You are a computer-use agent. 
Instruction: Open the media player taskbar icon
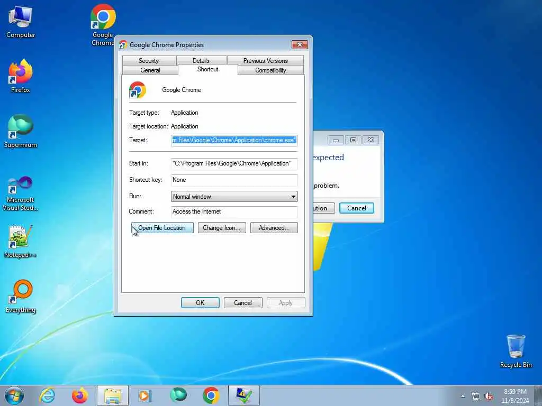coord(145,395)
